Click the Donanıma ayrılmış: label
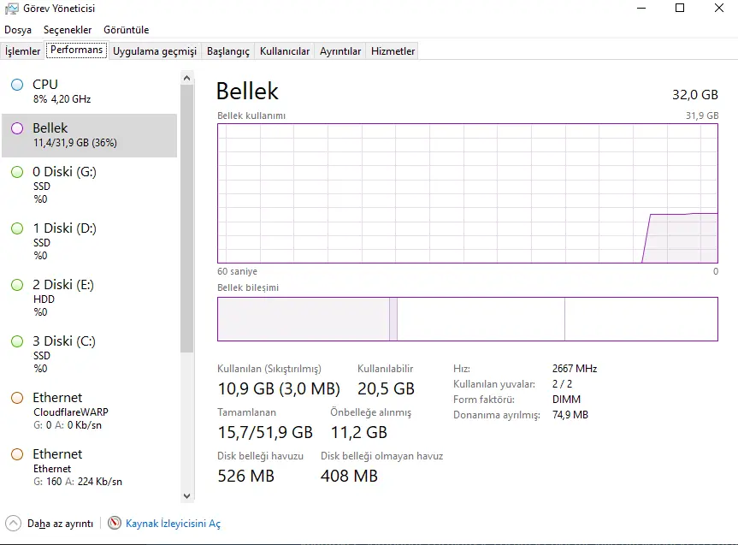The width and height of the screenshot is (738, 545). point(497,415)
